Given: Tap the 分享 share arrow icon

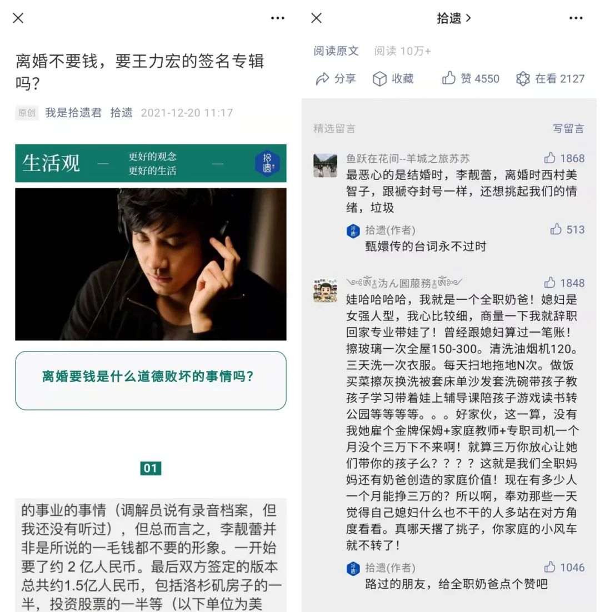Looking at the screenshot, I should (322, 79).
